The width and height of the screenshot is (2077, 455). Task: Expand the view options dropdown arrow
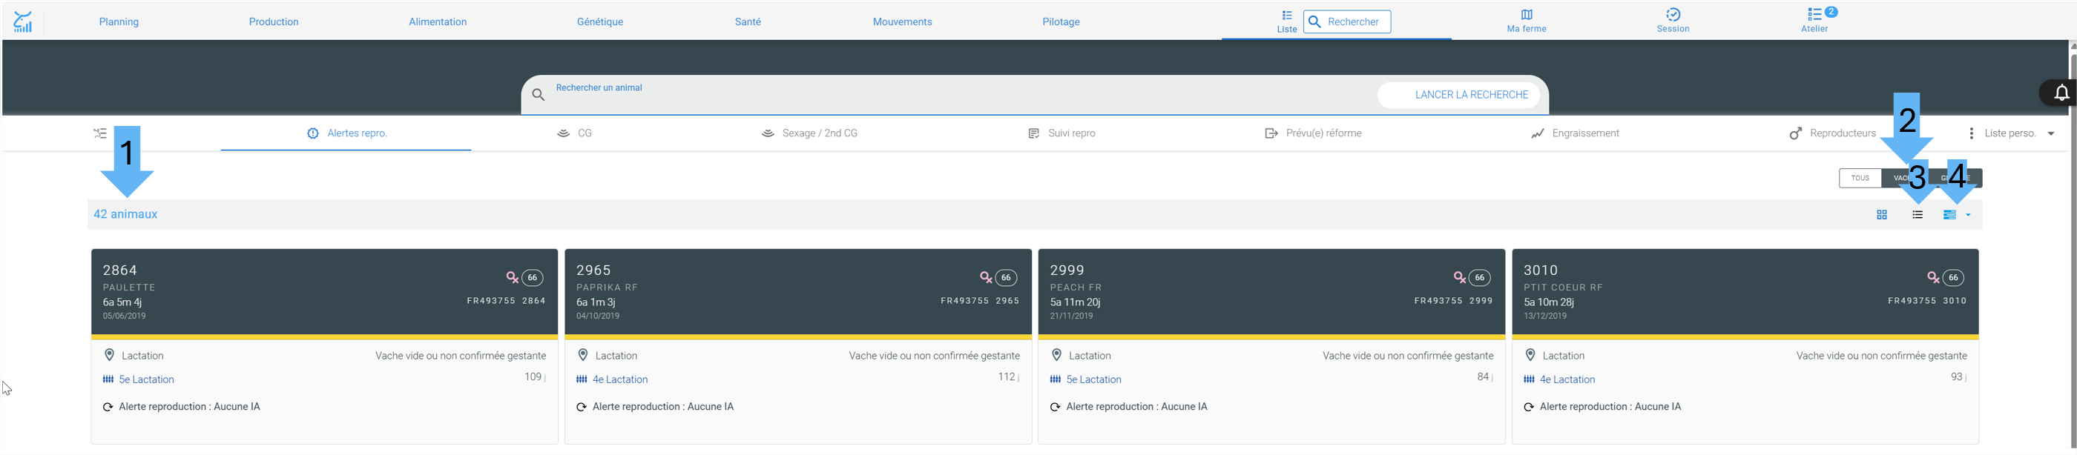[x=1967, y=215]
